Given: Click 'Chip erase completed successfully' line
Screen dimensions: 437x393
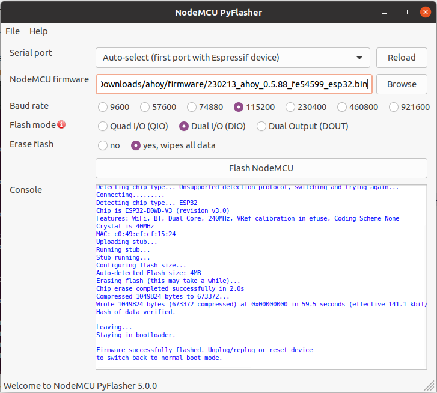Looking at the screenshot, I should coord(170,288).
